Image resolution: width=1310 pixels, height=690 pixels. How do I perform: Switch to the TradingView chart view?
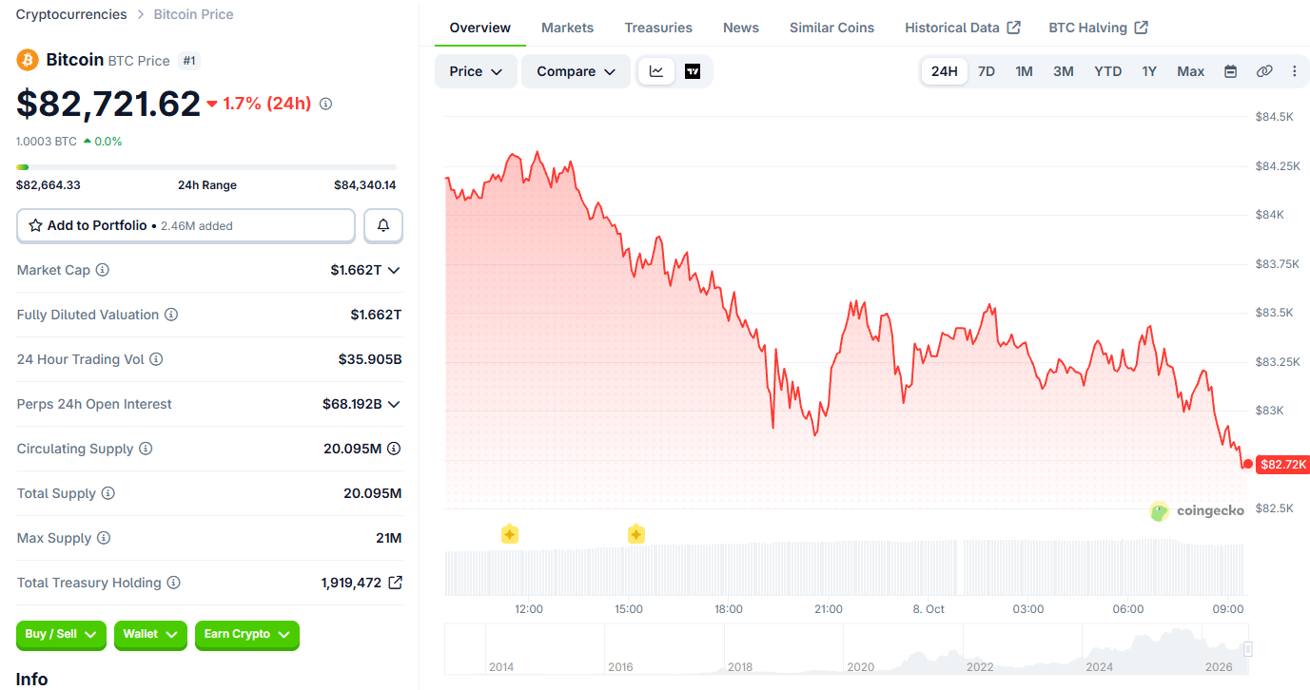(x=693, y=71)
